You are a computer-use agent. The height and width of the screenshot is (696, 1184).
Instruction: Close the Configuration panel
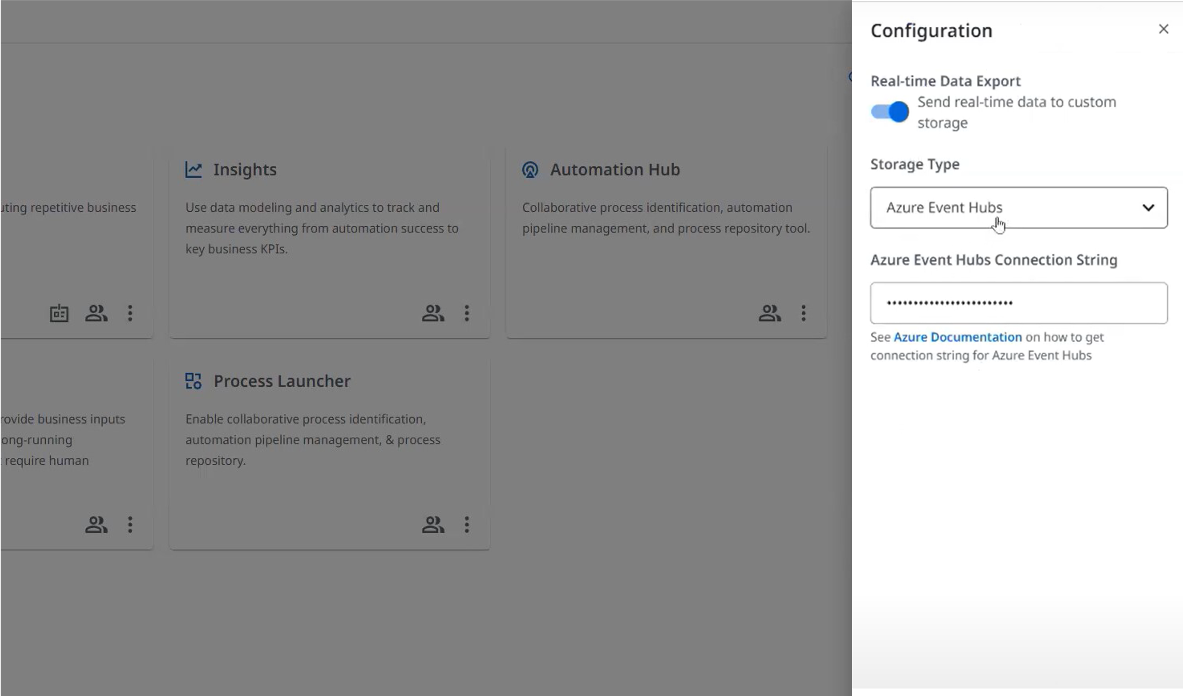coord(1163,29)
